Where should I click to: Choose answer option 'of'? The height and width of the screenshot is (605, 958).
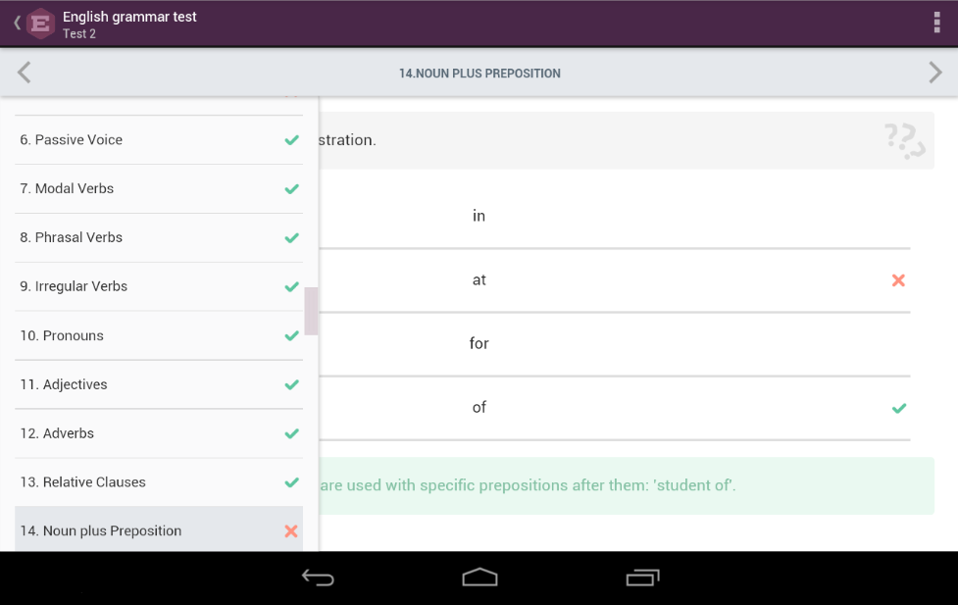[479, 407]
